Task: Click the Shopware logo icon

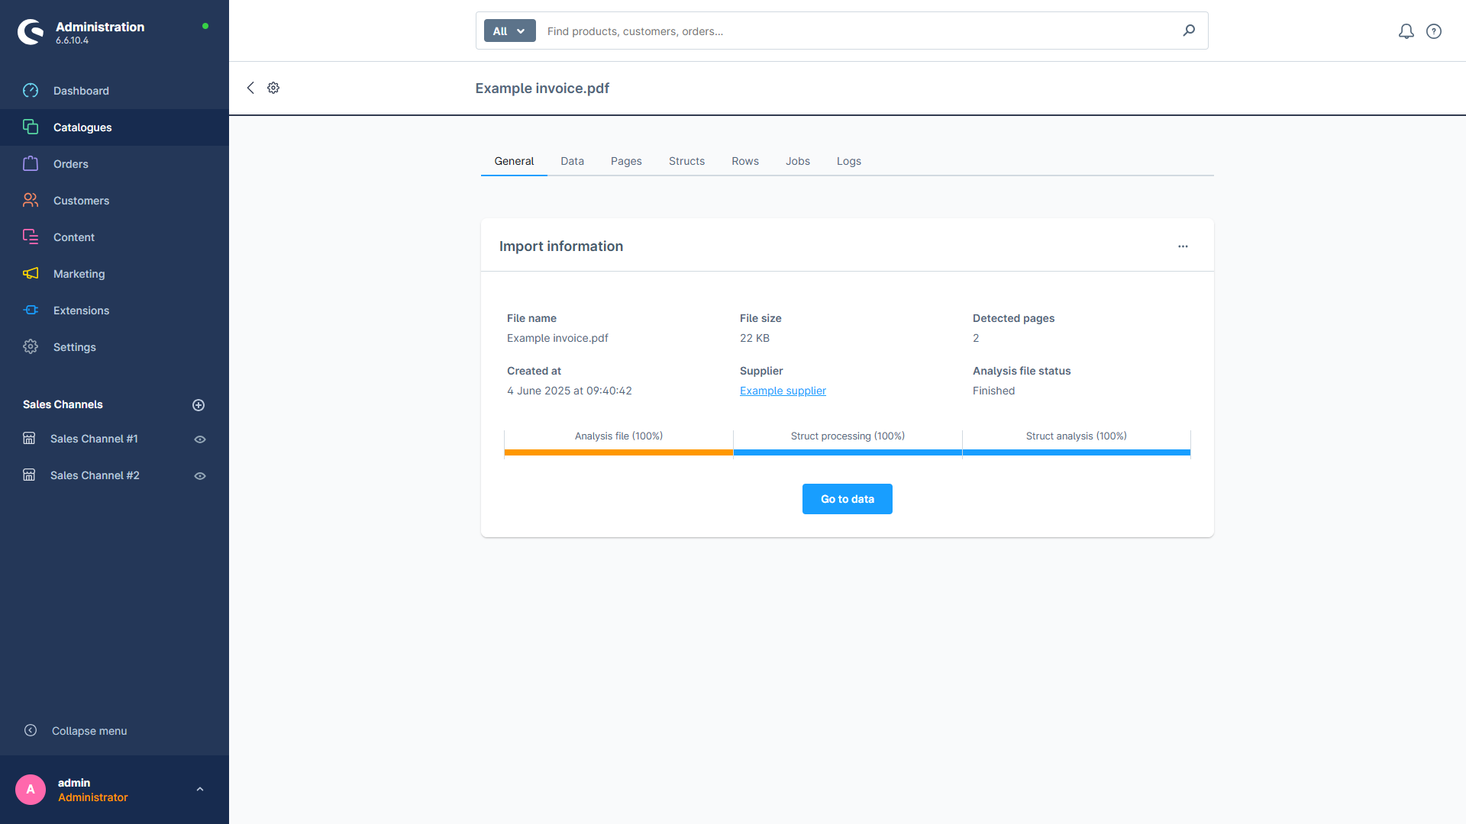Action: coord(31,32)
